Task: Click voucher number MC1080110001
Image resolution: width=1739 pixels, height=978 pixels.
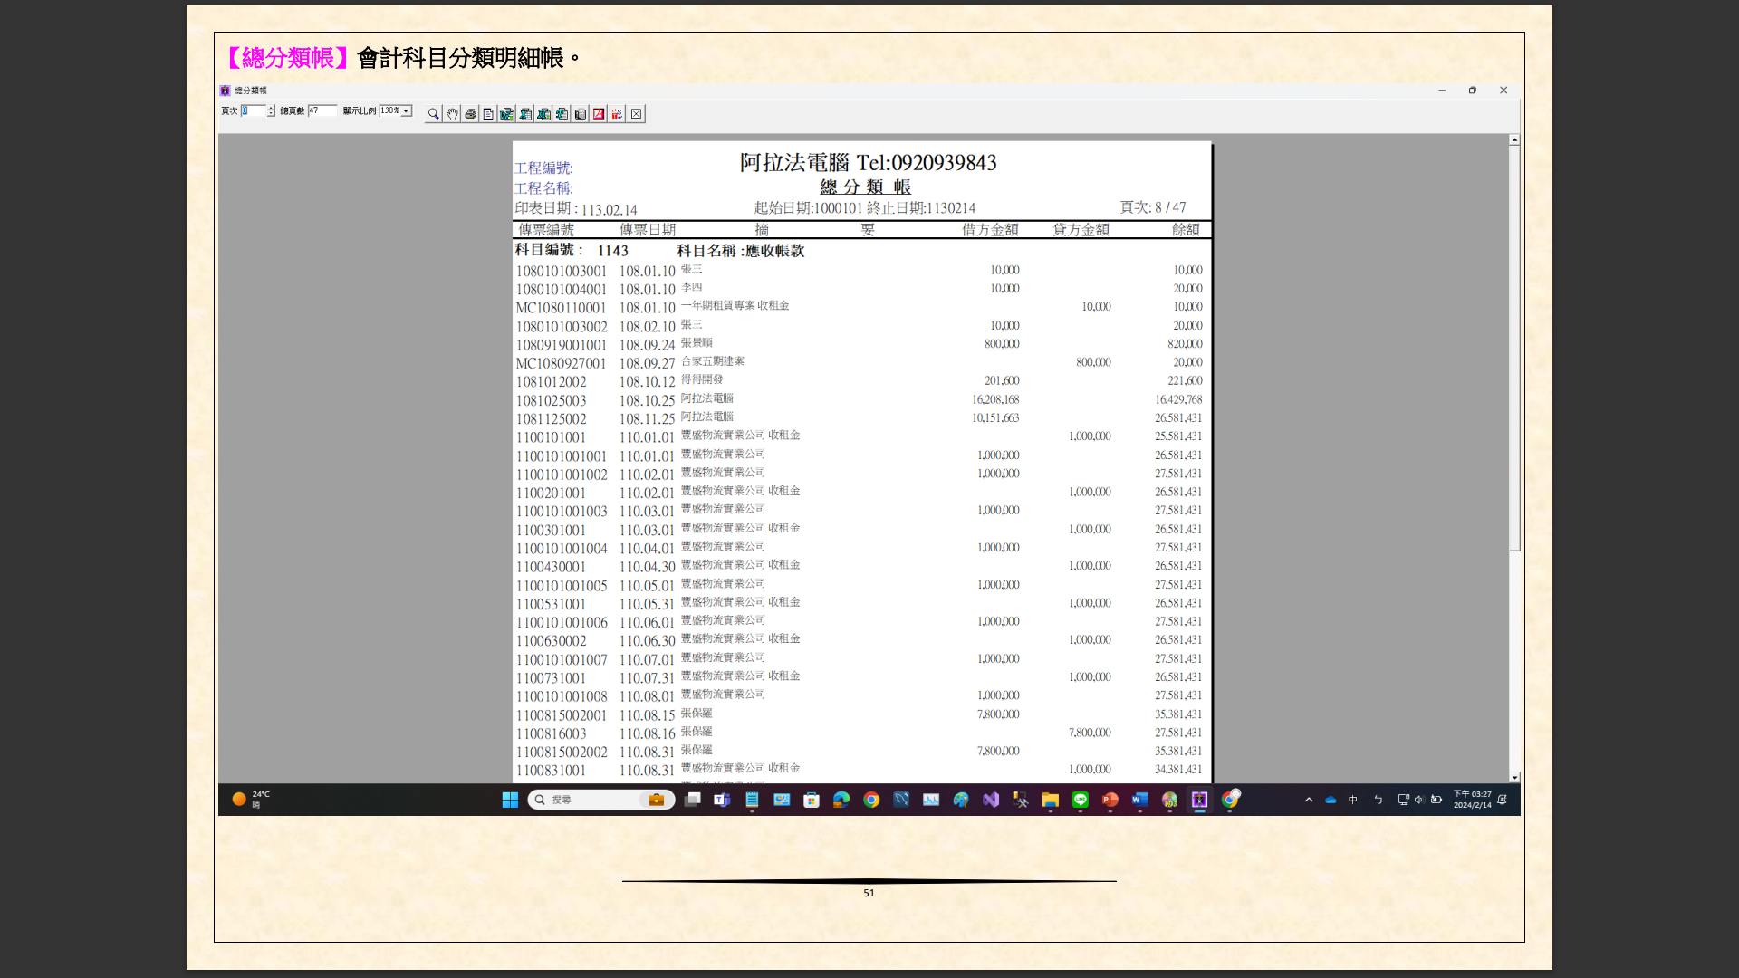Action: tap(561, 308)
